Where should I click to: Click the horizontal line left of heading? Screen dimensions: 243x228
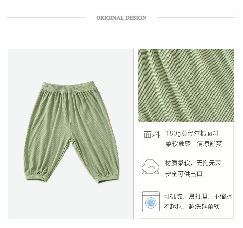46,18
